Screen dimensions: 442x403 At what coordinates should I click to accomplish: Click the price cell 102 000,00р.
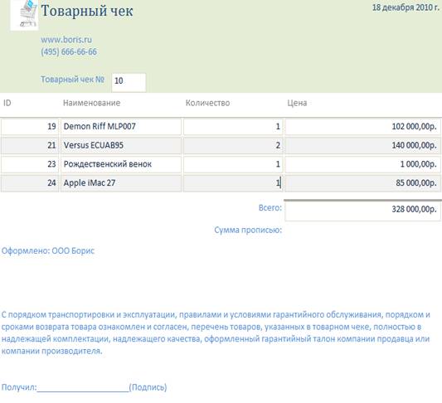point(362,127)
